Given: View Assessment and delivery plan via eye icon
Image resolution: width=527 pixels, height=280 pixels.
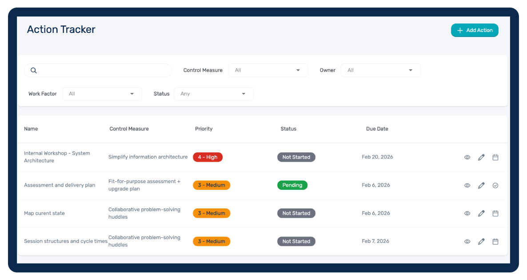Looking at the screenshot, I should coord(467,185).
